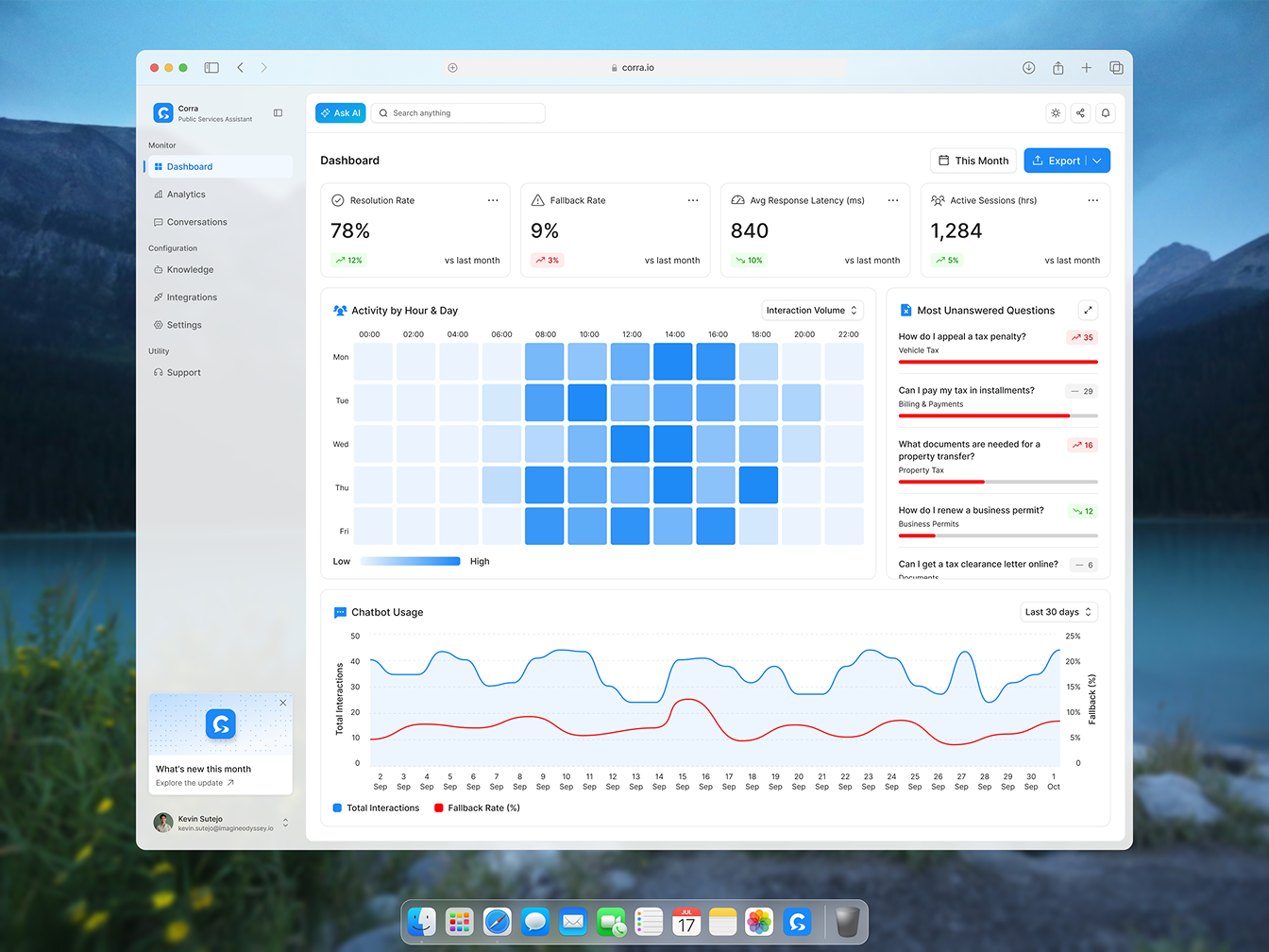Open notifications bell icon
Image resolution: width=1269 pixels, height=952 pixels.
point(1106,113)
